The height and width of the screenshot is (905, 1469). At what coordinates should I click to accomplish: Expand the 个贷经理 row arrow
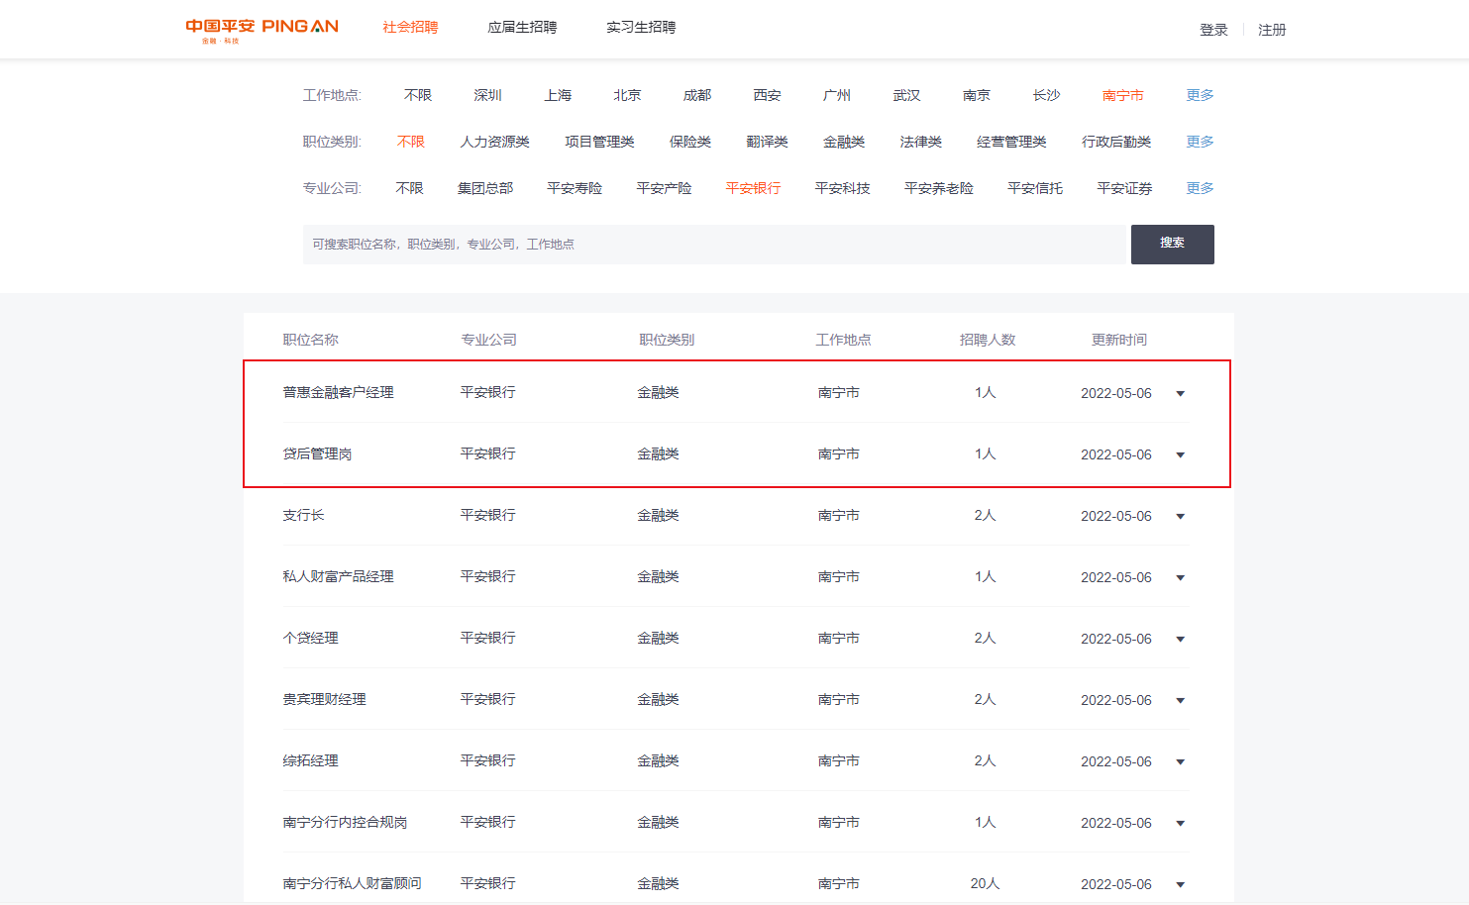(x=1180, y=640)
